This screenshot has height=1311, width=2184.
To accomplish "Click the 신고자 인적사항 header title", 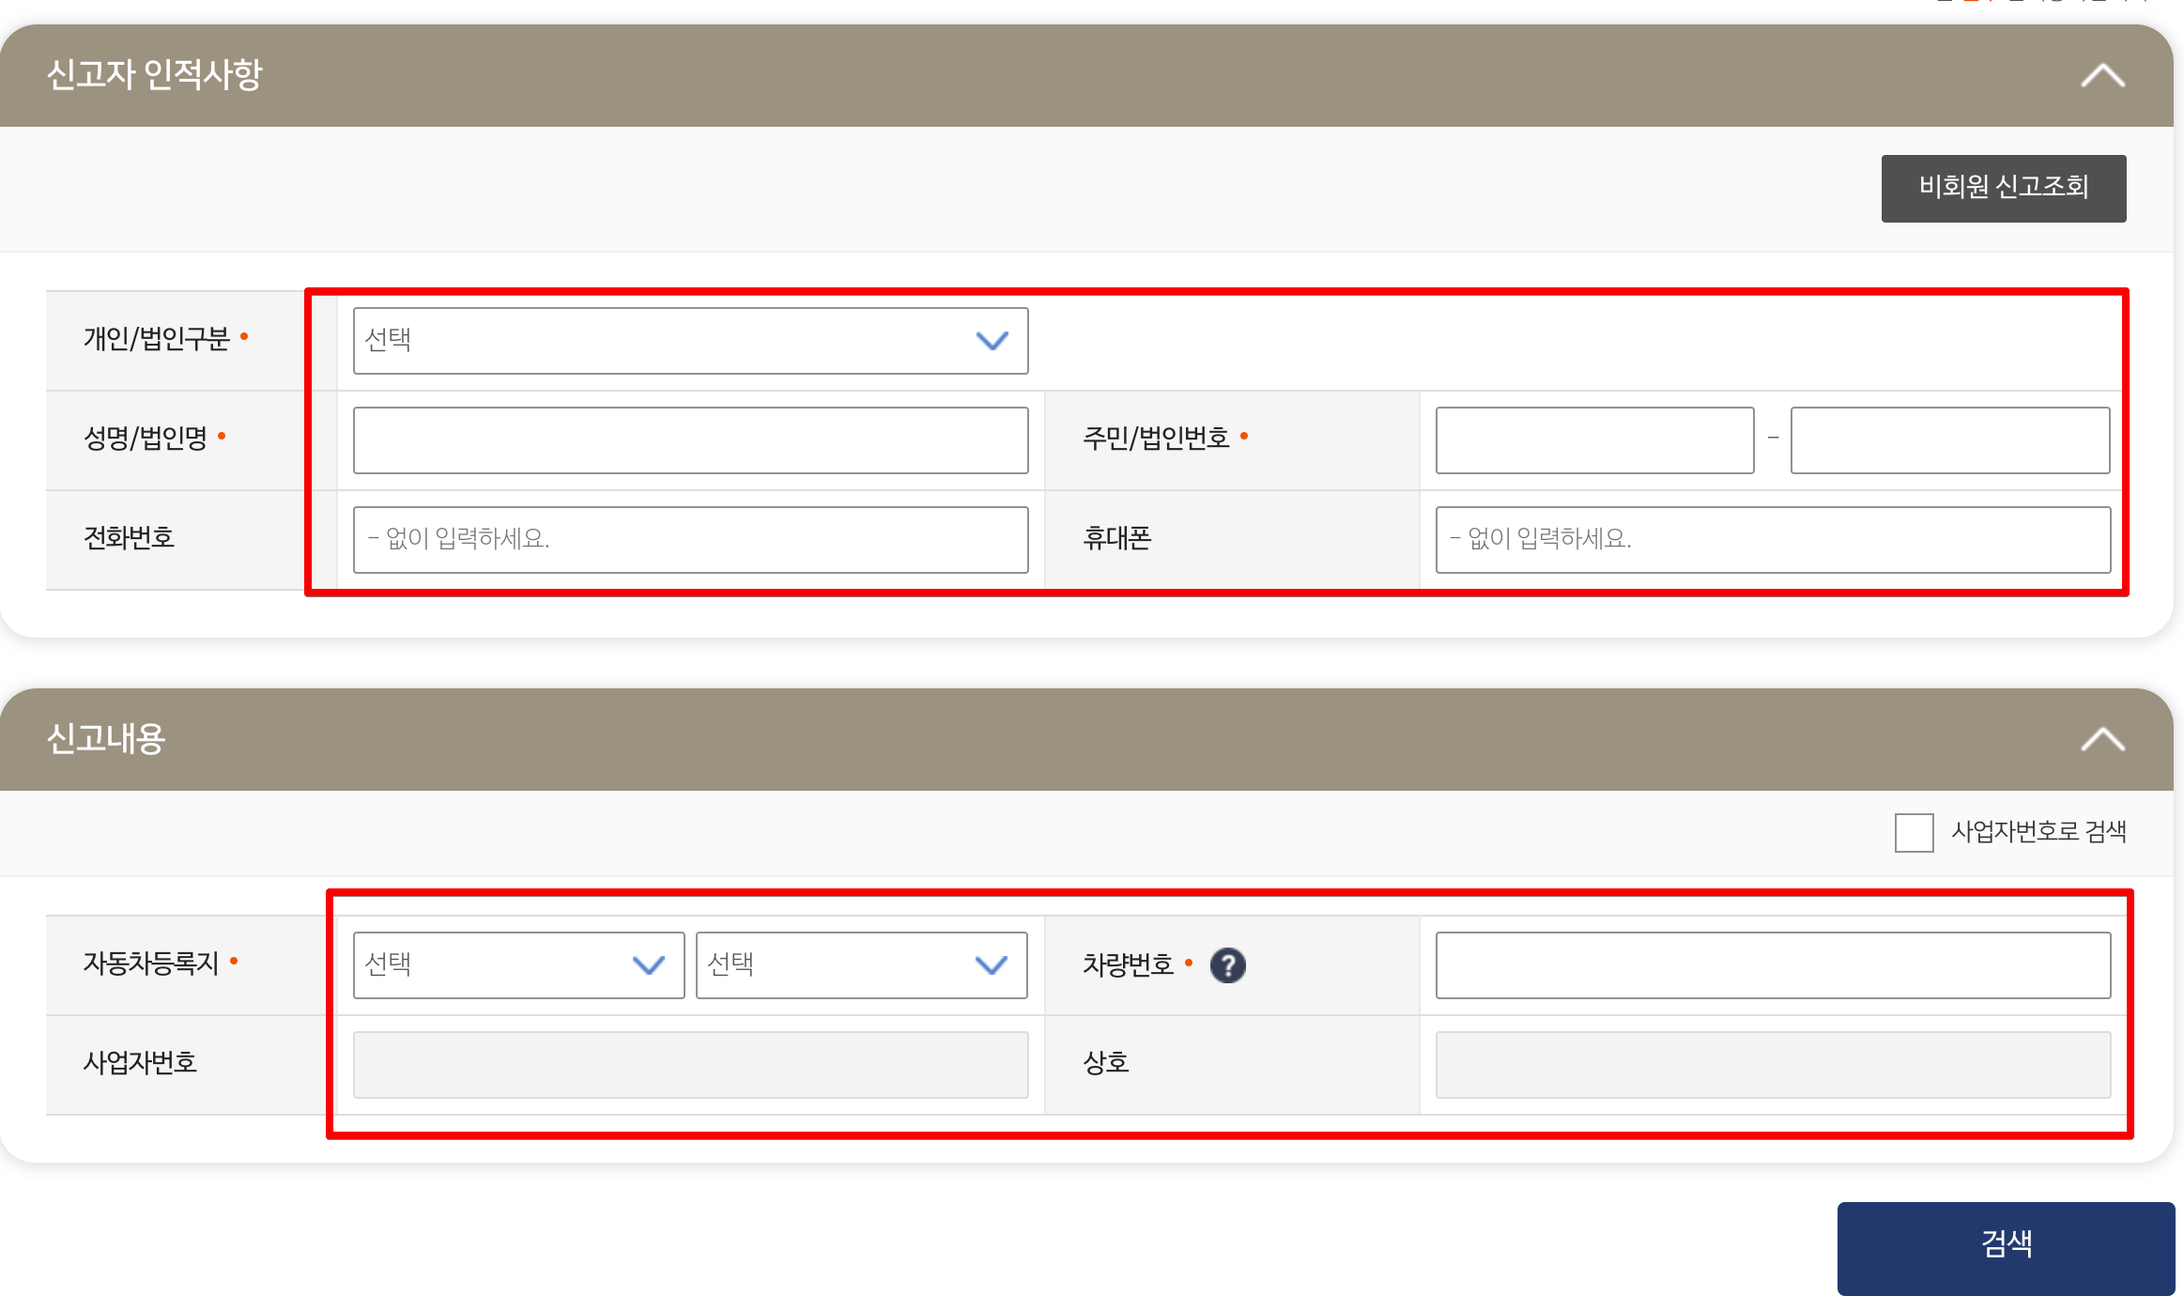I will coord(154,75).
